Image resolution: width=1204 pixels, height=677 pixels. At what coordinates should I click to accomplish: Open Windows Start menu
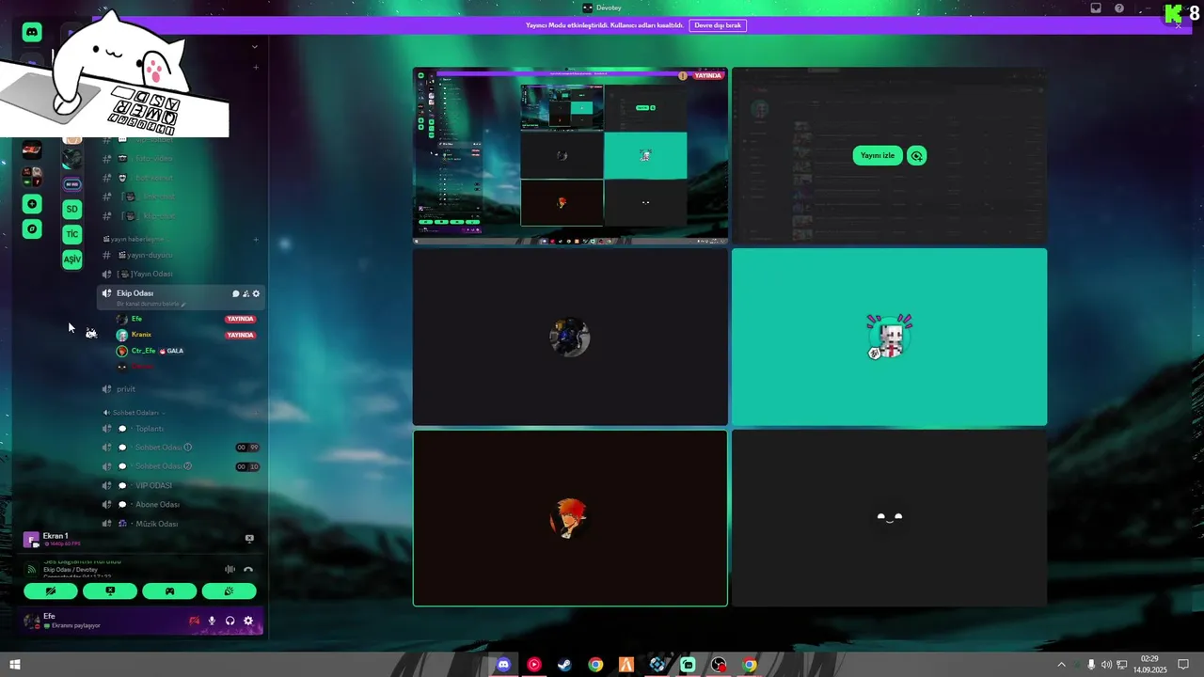[14, 665]
